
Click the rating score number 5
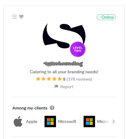tap(64, 79)
